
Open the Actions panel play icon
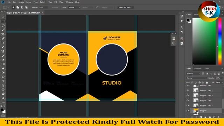(x=182, y=21)
